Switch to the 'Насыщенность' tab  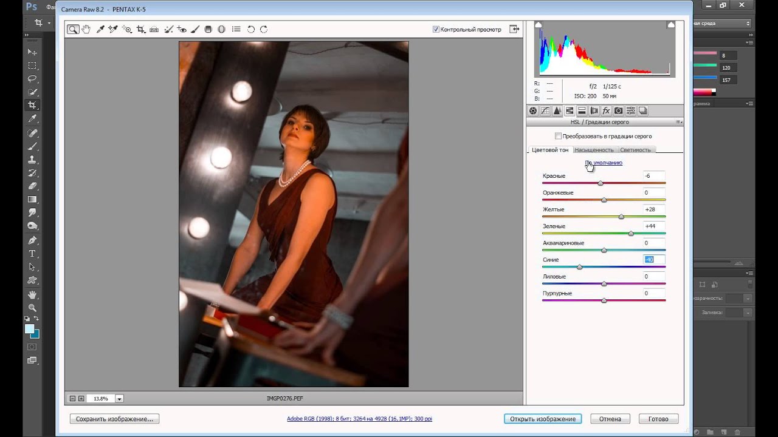click(594, 150)
